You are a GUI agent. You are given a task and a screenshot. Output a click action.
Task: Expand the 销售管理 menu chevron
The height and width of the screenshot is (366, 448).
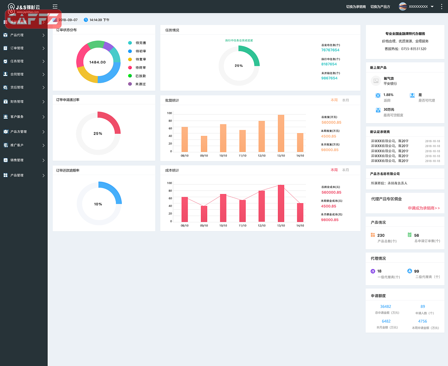point(43,160)
